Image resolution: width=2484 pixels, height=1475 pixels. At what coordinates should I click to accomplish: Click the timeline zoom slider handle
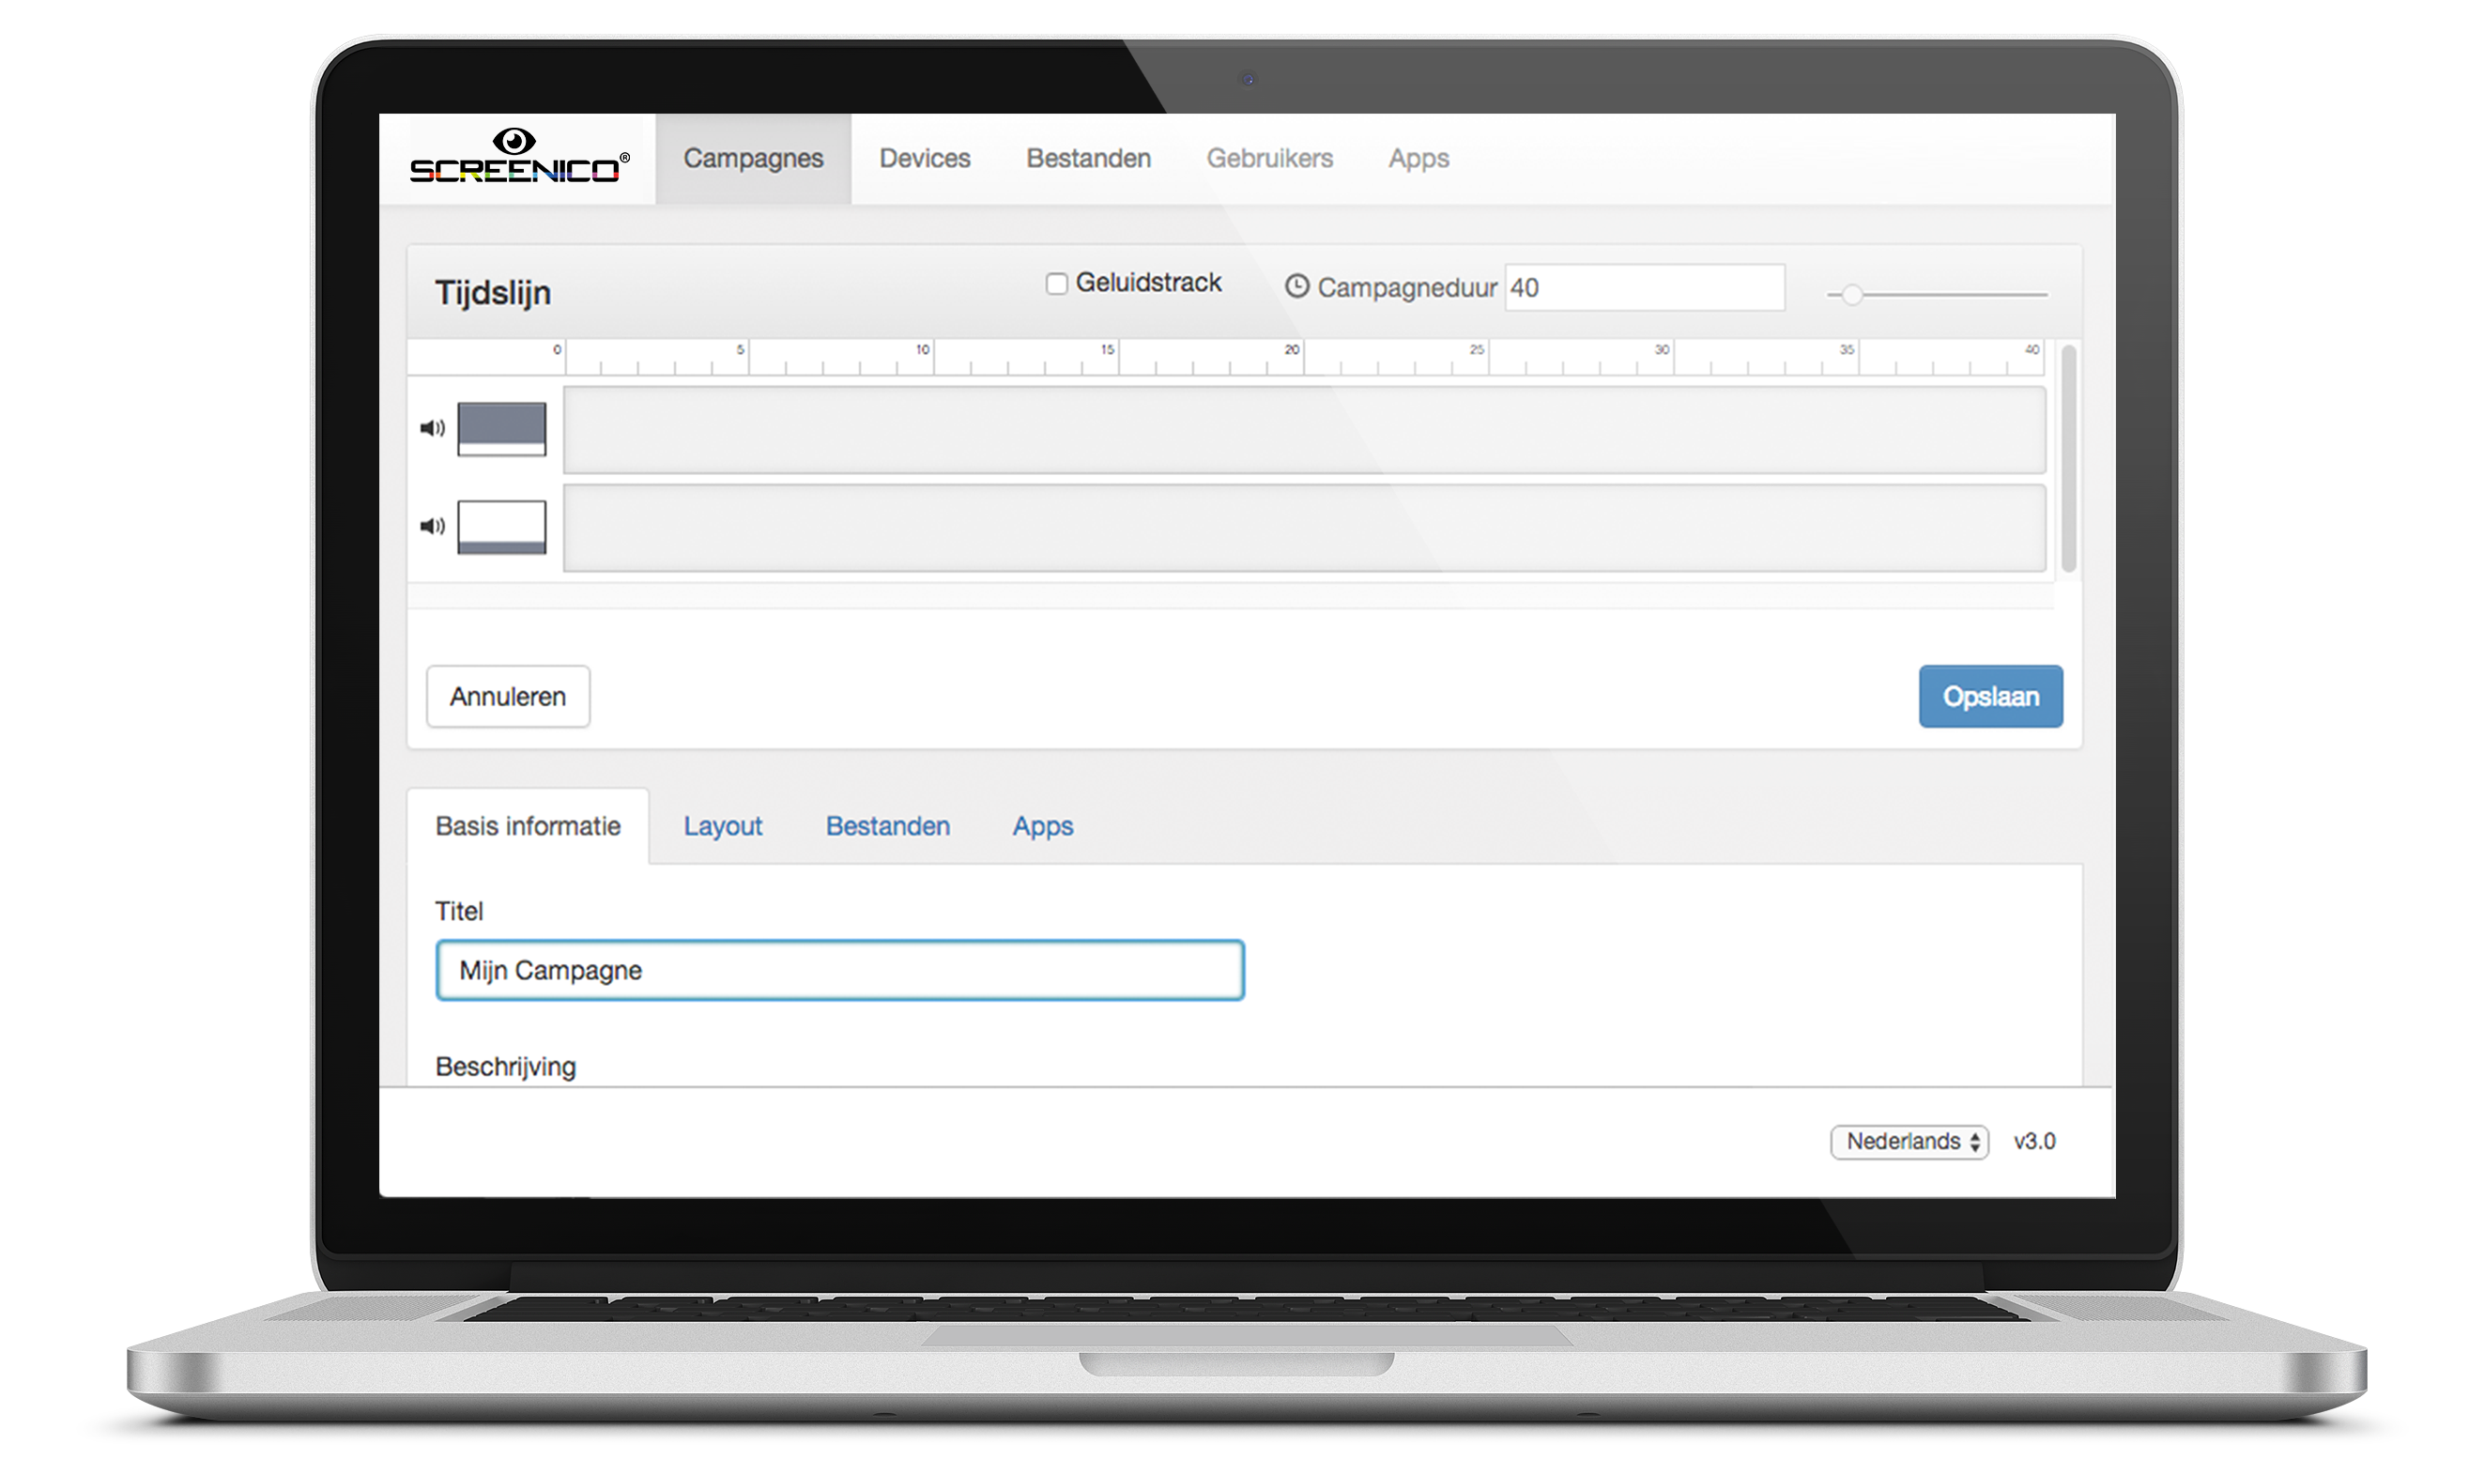tap(1851, 295)
